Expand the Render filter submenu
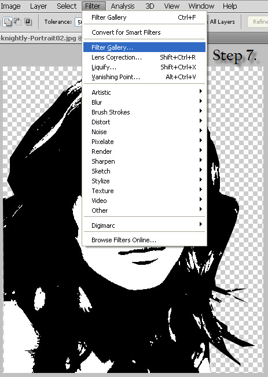Viewport: 268px width, 377px height. click(144, 151)
